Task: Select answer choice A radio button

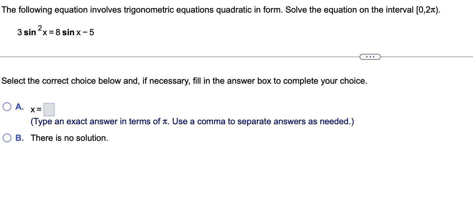Action: [x=7, y=107]
